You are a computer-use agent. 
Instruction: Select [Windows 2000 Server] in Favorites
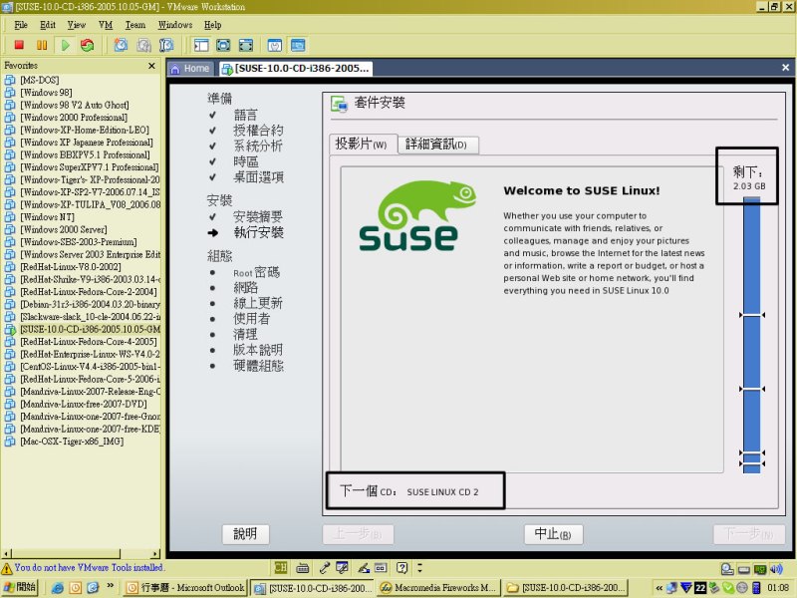(x=64, y=230)
